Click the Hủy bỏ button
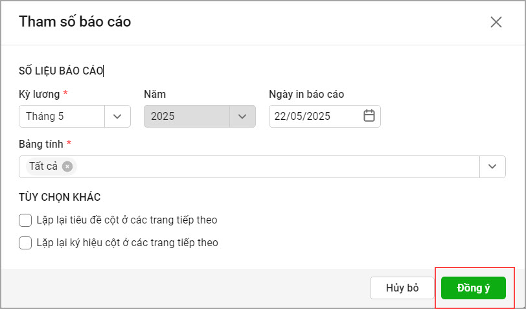 402,288
